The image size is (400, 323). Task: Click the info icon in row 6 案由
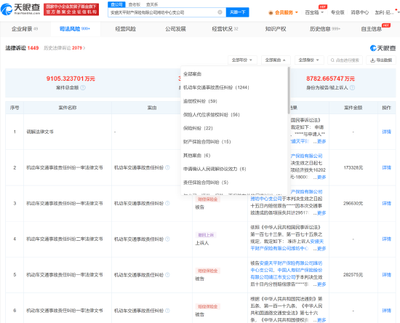click(x=167, y=310)
